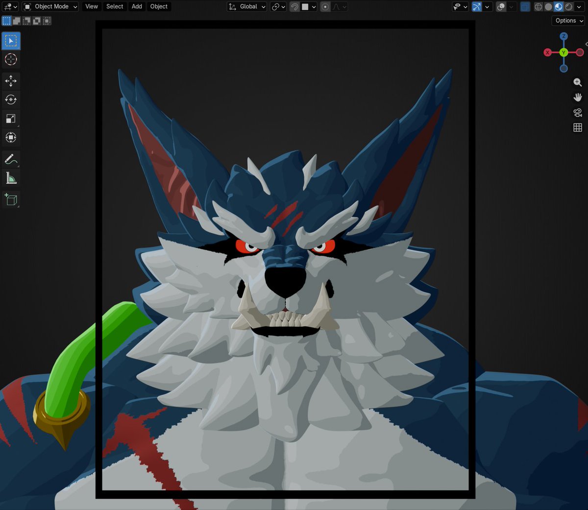The image size is (588, 510).
Task: Toggle the camera view icon
Action: (x=578, y=113)
